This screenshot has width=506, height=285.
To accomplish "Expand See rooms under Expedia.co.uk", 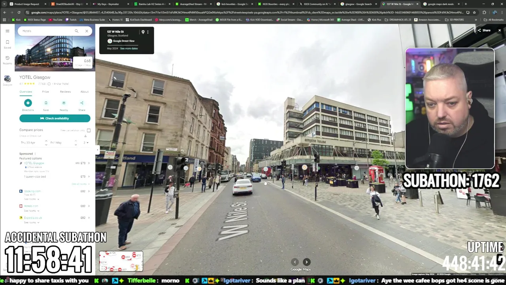I will (31, 222).
